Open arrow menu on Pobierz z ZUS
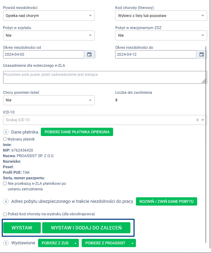This screenshot has width=211, height=253. pyautogui.click(x=75, y=243)
